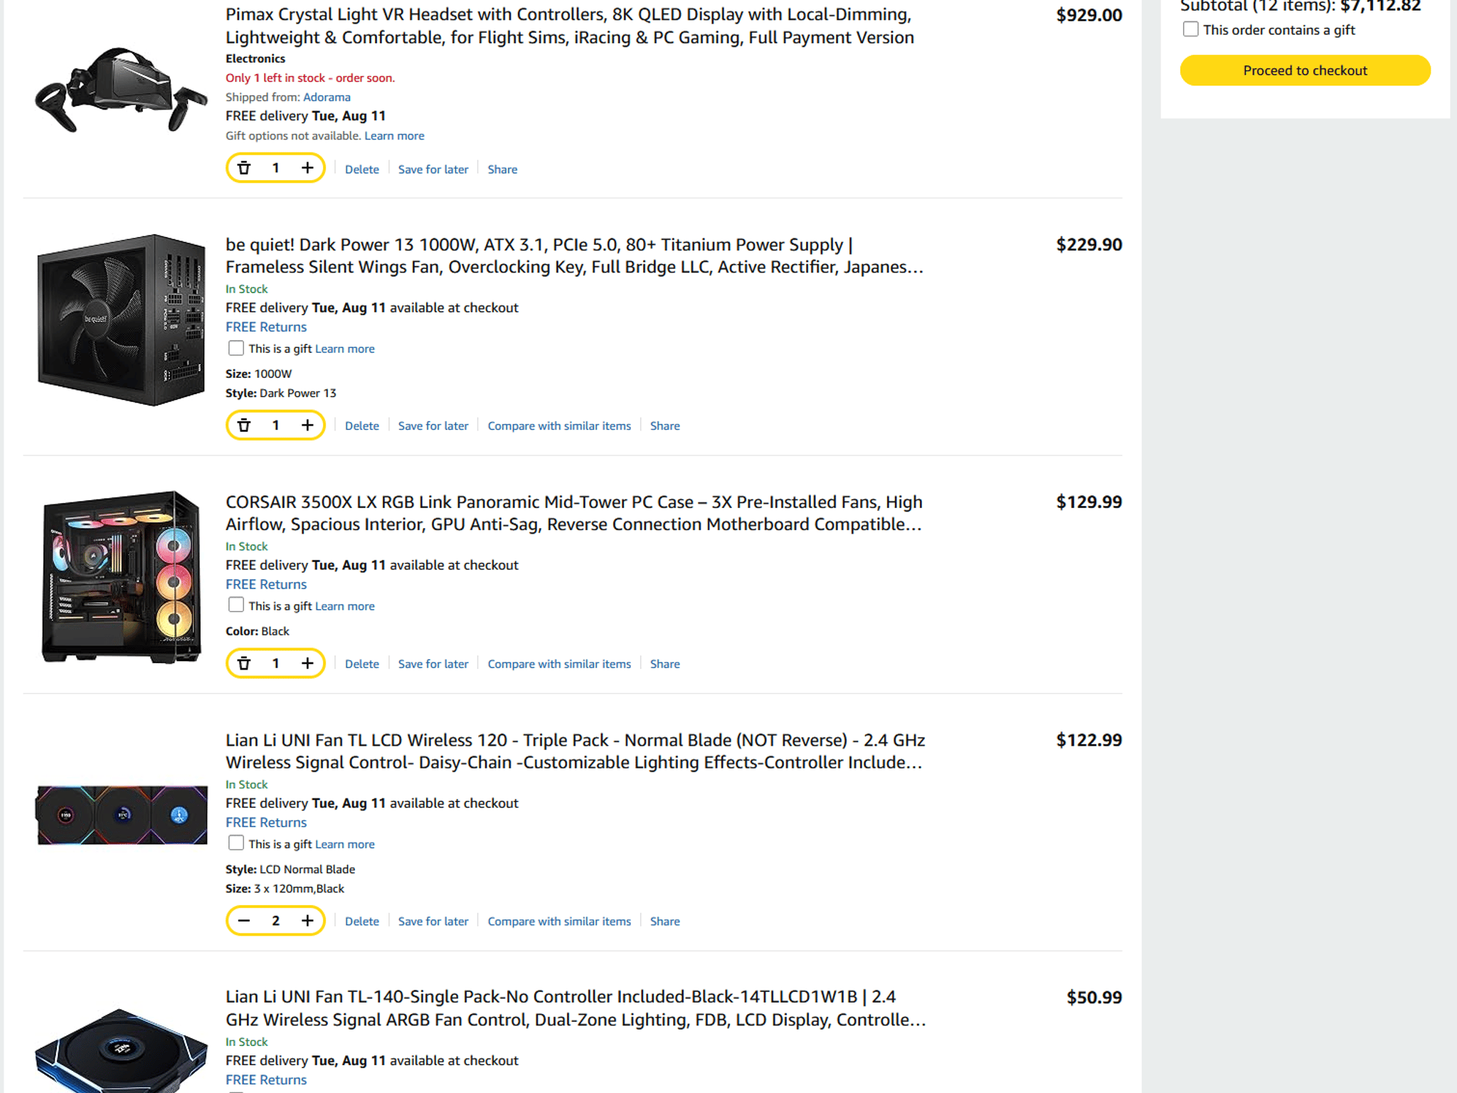The width and height of the screenshot is (1457, 1093).
Task: Delete the be quiet! Dark Power 13
Action: [x=362, y=426]
